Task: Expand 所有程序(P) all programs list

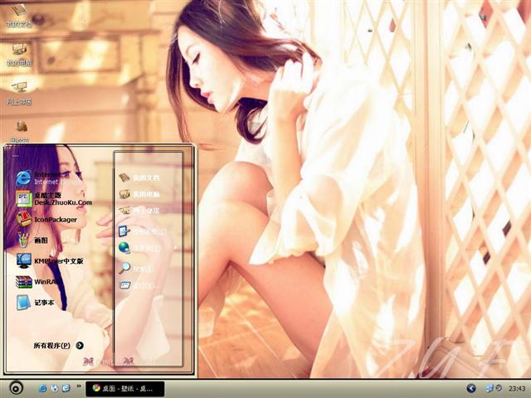Action: 58,345
